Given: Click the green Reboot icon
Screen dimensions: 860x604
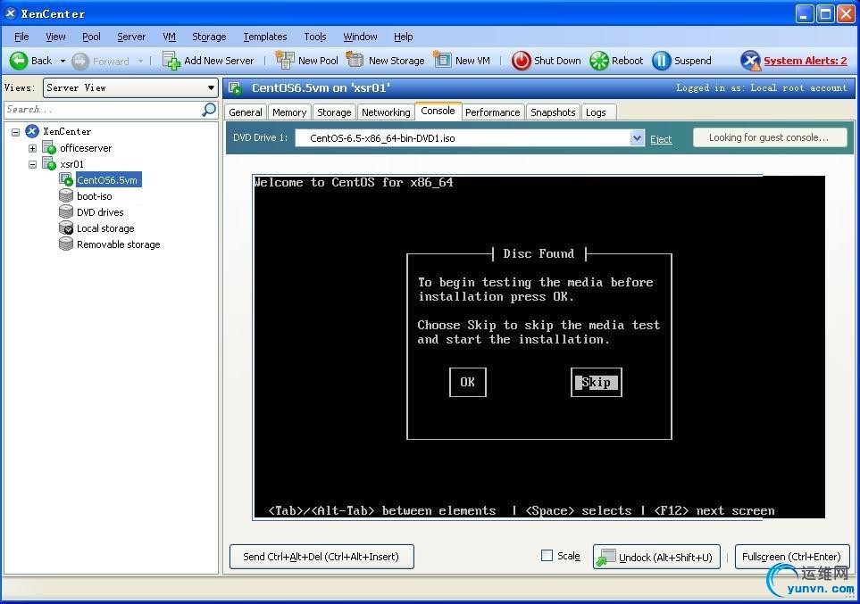Looking at the screenshot, I should click(599, 61).
